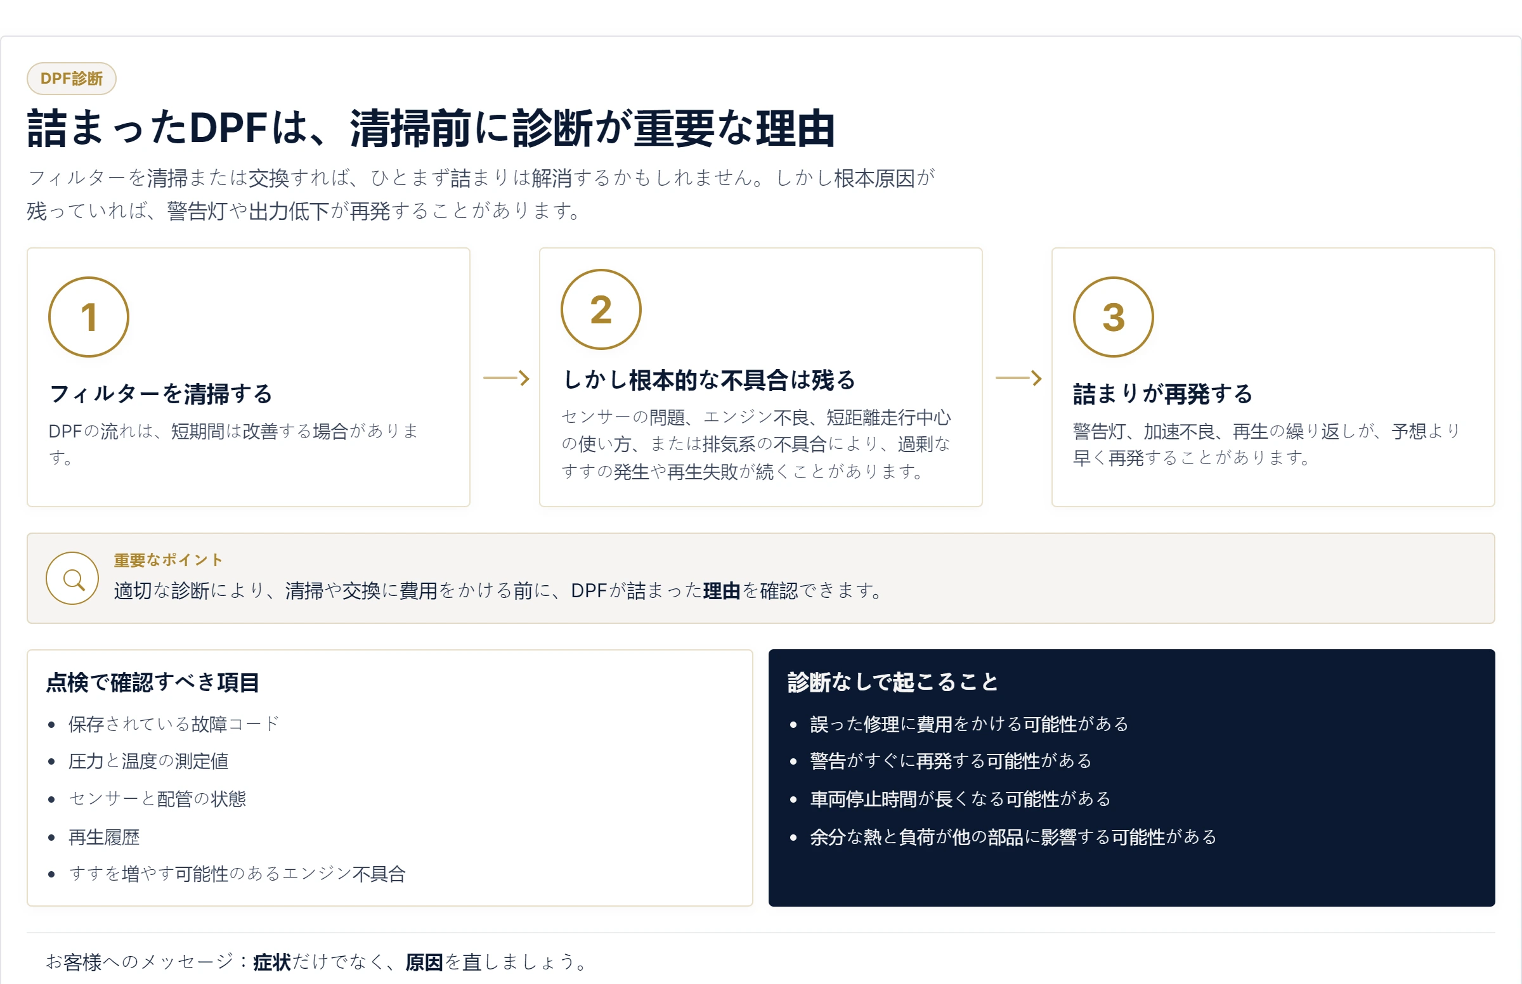
Task: Click step 2 description starting センサーの問題
Action: tap(756, 444)
